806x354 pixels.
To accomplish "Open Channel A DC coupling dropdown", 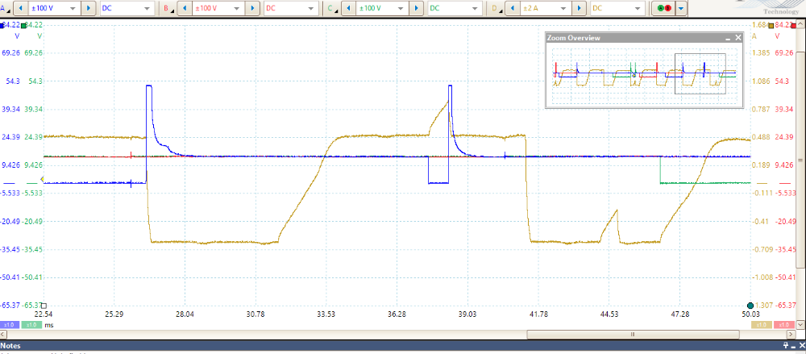I will (x=127, y=8).
